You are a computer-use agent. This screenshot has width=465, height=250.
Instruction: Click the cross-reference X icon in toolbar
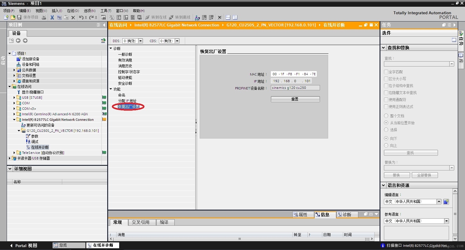pyautogui.click(x=219, y=17)
